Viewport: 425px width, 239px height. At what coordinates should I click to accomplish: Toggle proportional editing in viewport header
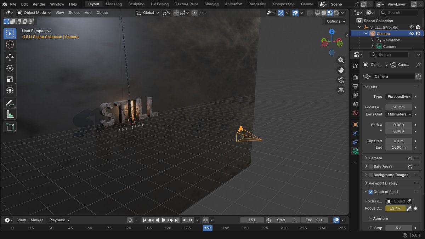[x=194, y=13]
